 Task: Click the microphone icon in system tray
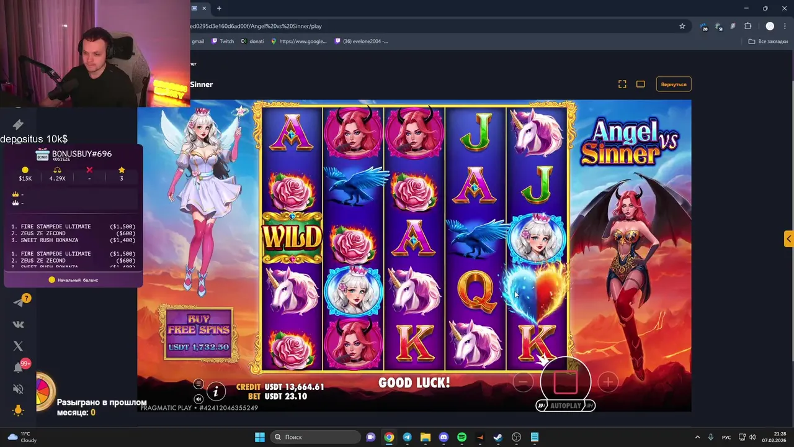click(711, 437)
